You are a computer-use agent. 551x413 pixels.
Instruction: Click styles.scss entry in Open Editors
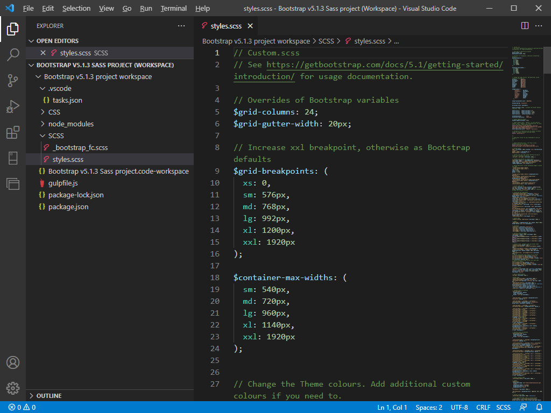(110, 53)
